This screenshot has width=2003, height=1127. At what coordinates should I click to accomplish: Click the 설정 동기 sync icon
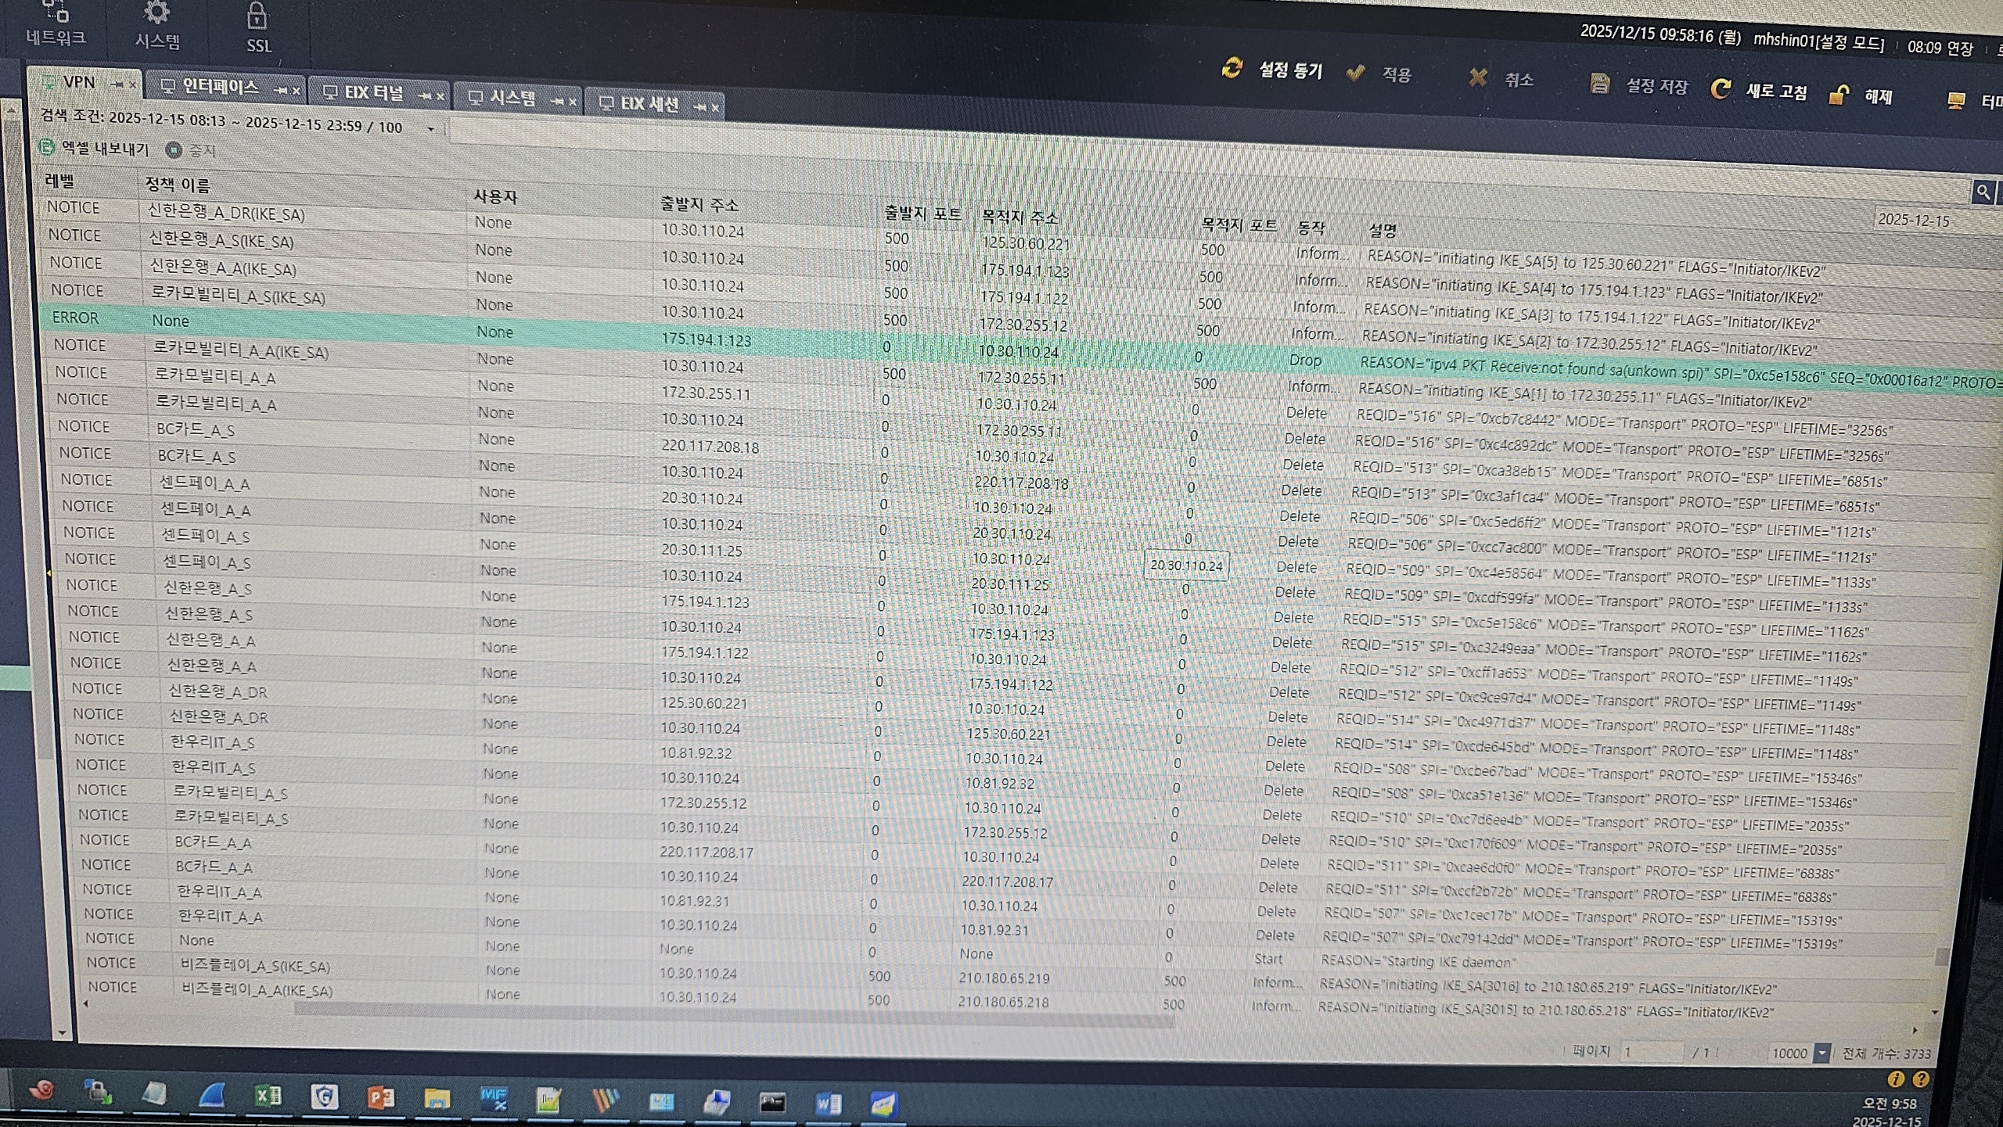1232,69
